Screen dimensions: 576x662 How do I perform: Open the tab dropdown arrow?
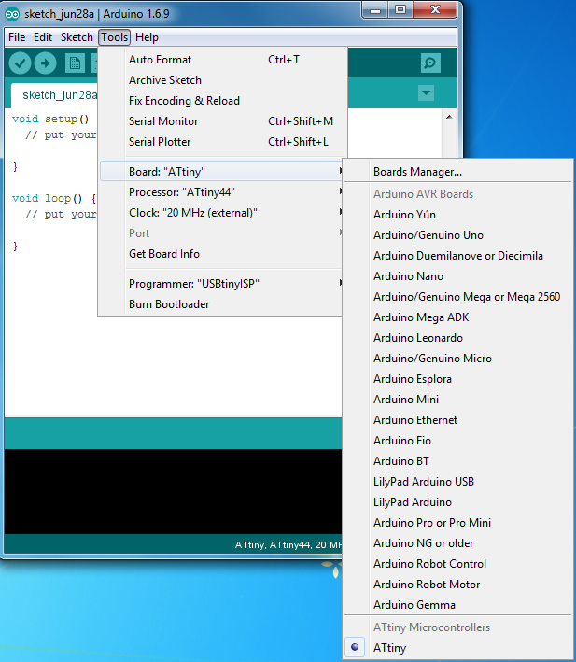coord(426,92)
